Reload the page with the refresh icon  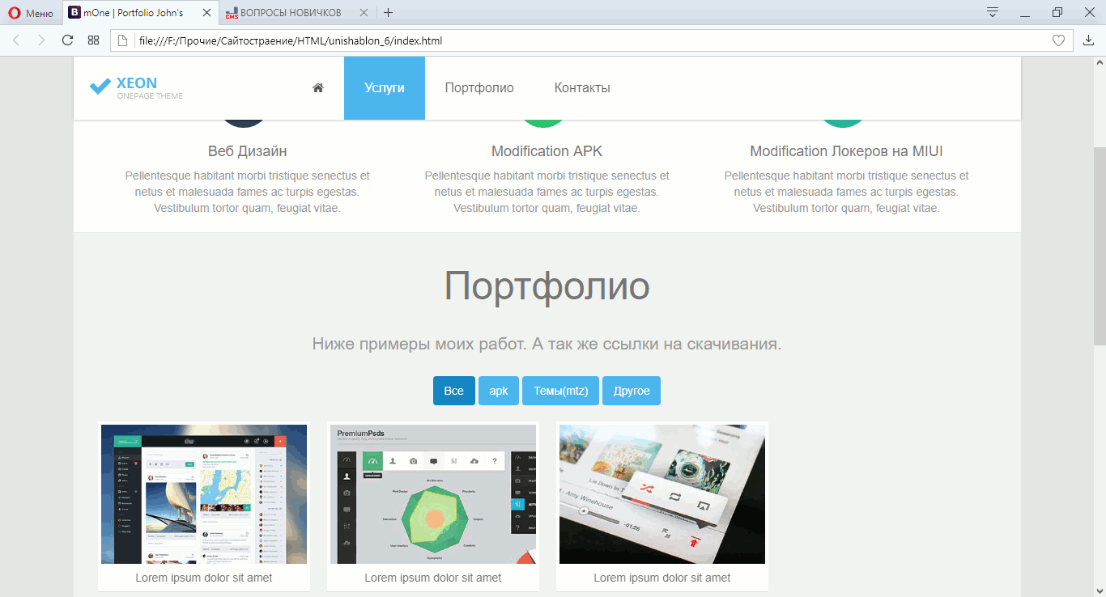(68, 40)
